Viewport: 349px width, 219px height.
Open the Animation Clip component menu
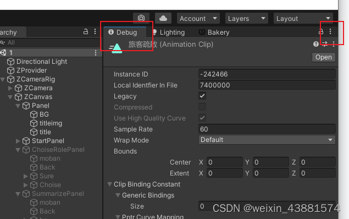point(334,44)
